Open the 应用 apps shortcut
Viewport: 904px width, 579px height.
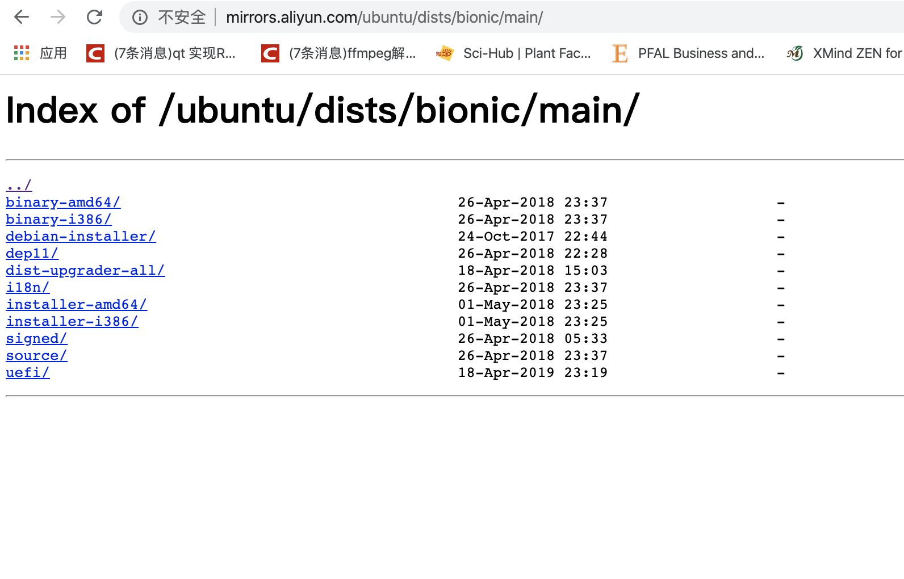[21, 53]
